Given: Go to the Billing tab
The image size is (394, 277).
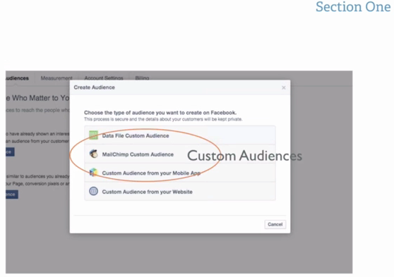Looking at the screenshot, I should 142,78.
